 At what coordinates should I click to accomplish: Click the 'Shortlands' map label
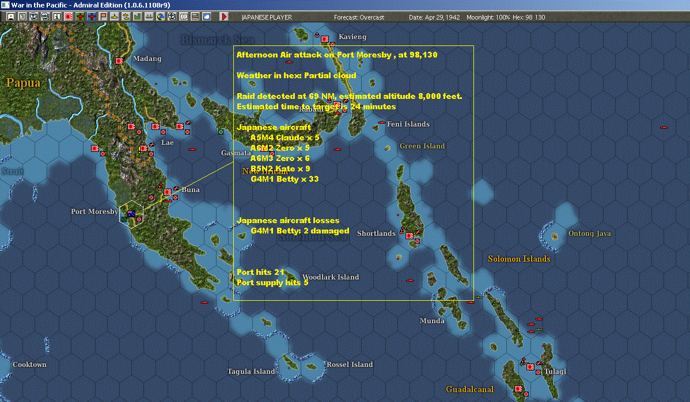376,233
